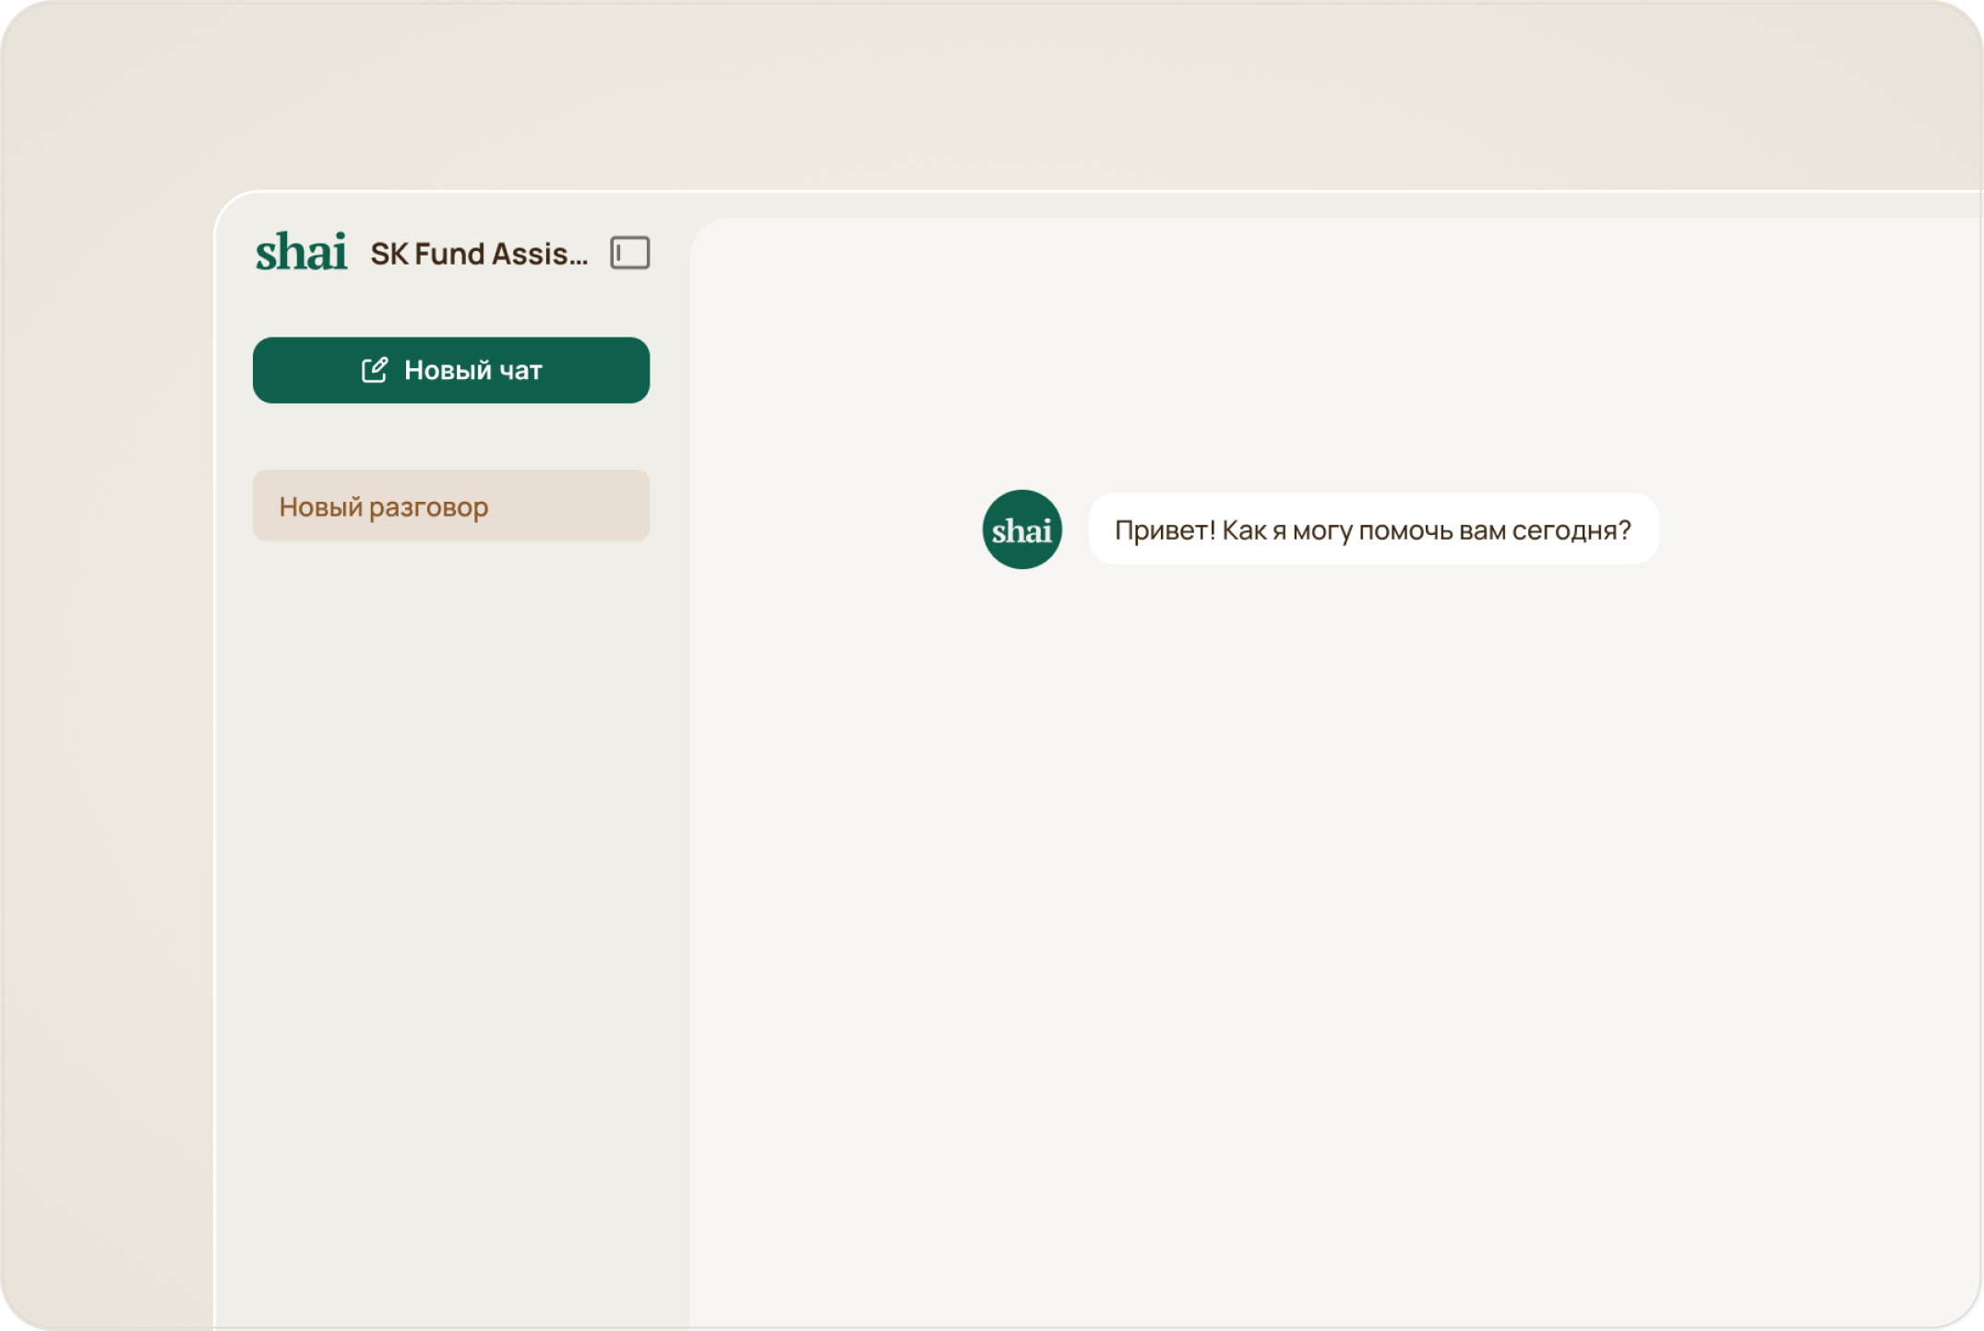1984x1331 pixels.
Task: Click the greeting message Привет! Как я могу помочь
Action: [1373, 529]
